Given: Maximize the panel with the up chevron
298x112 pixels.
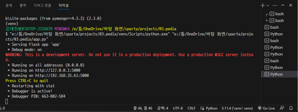Looking at the screenshot, I should point(283,5).
